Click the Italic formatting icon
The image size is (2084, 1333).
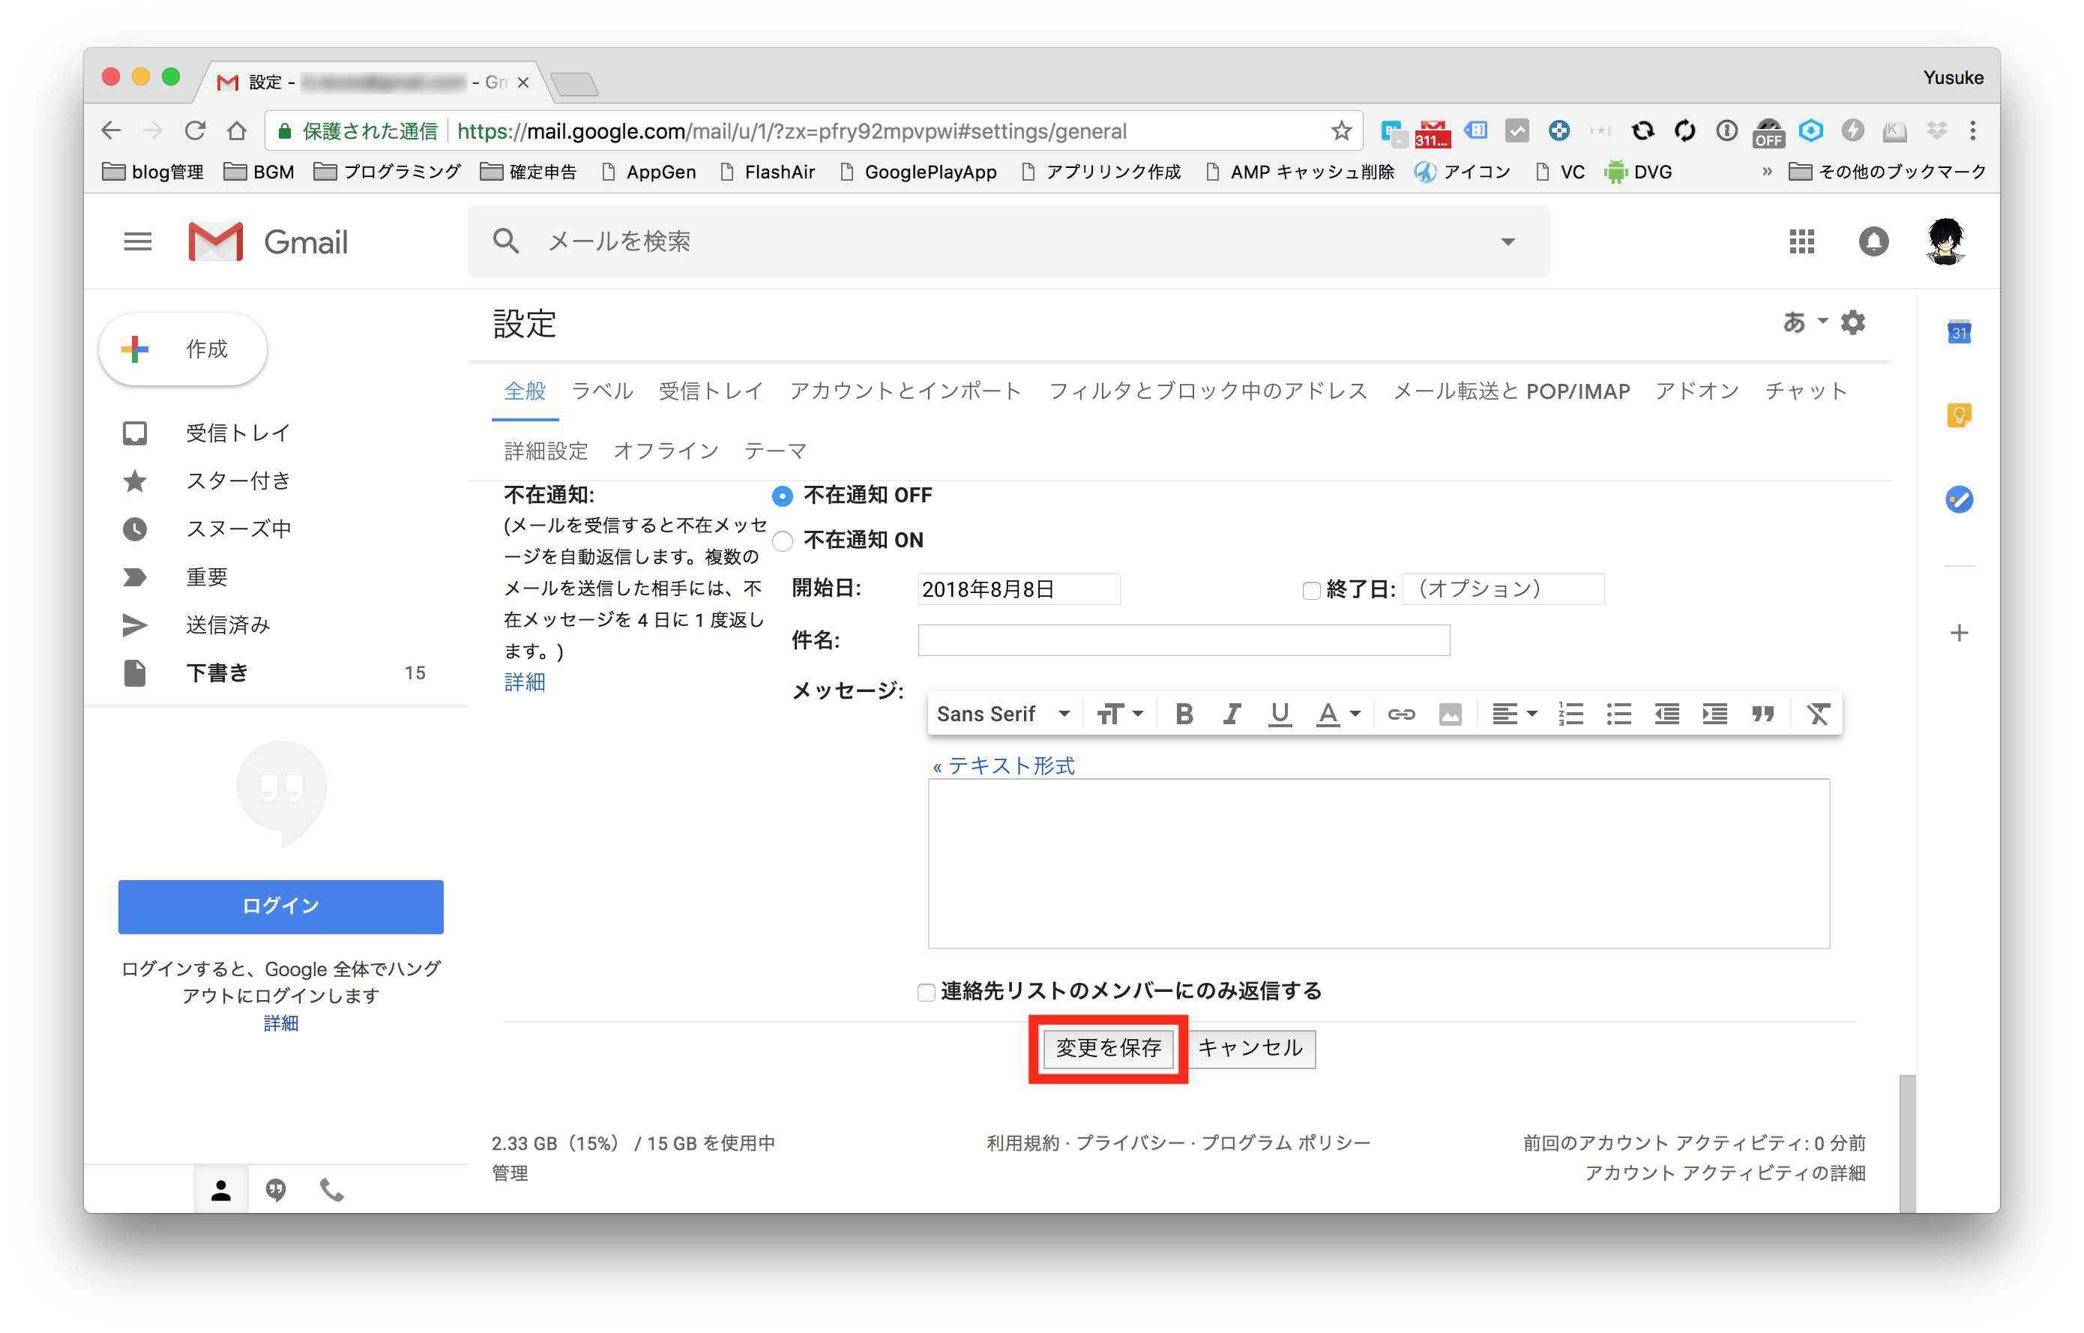[x=1232, y=713]
